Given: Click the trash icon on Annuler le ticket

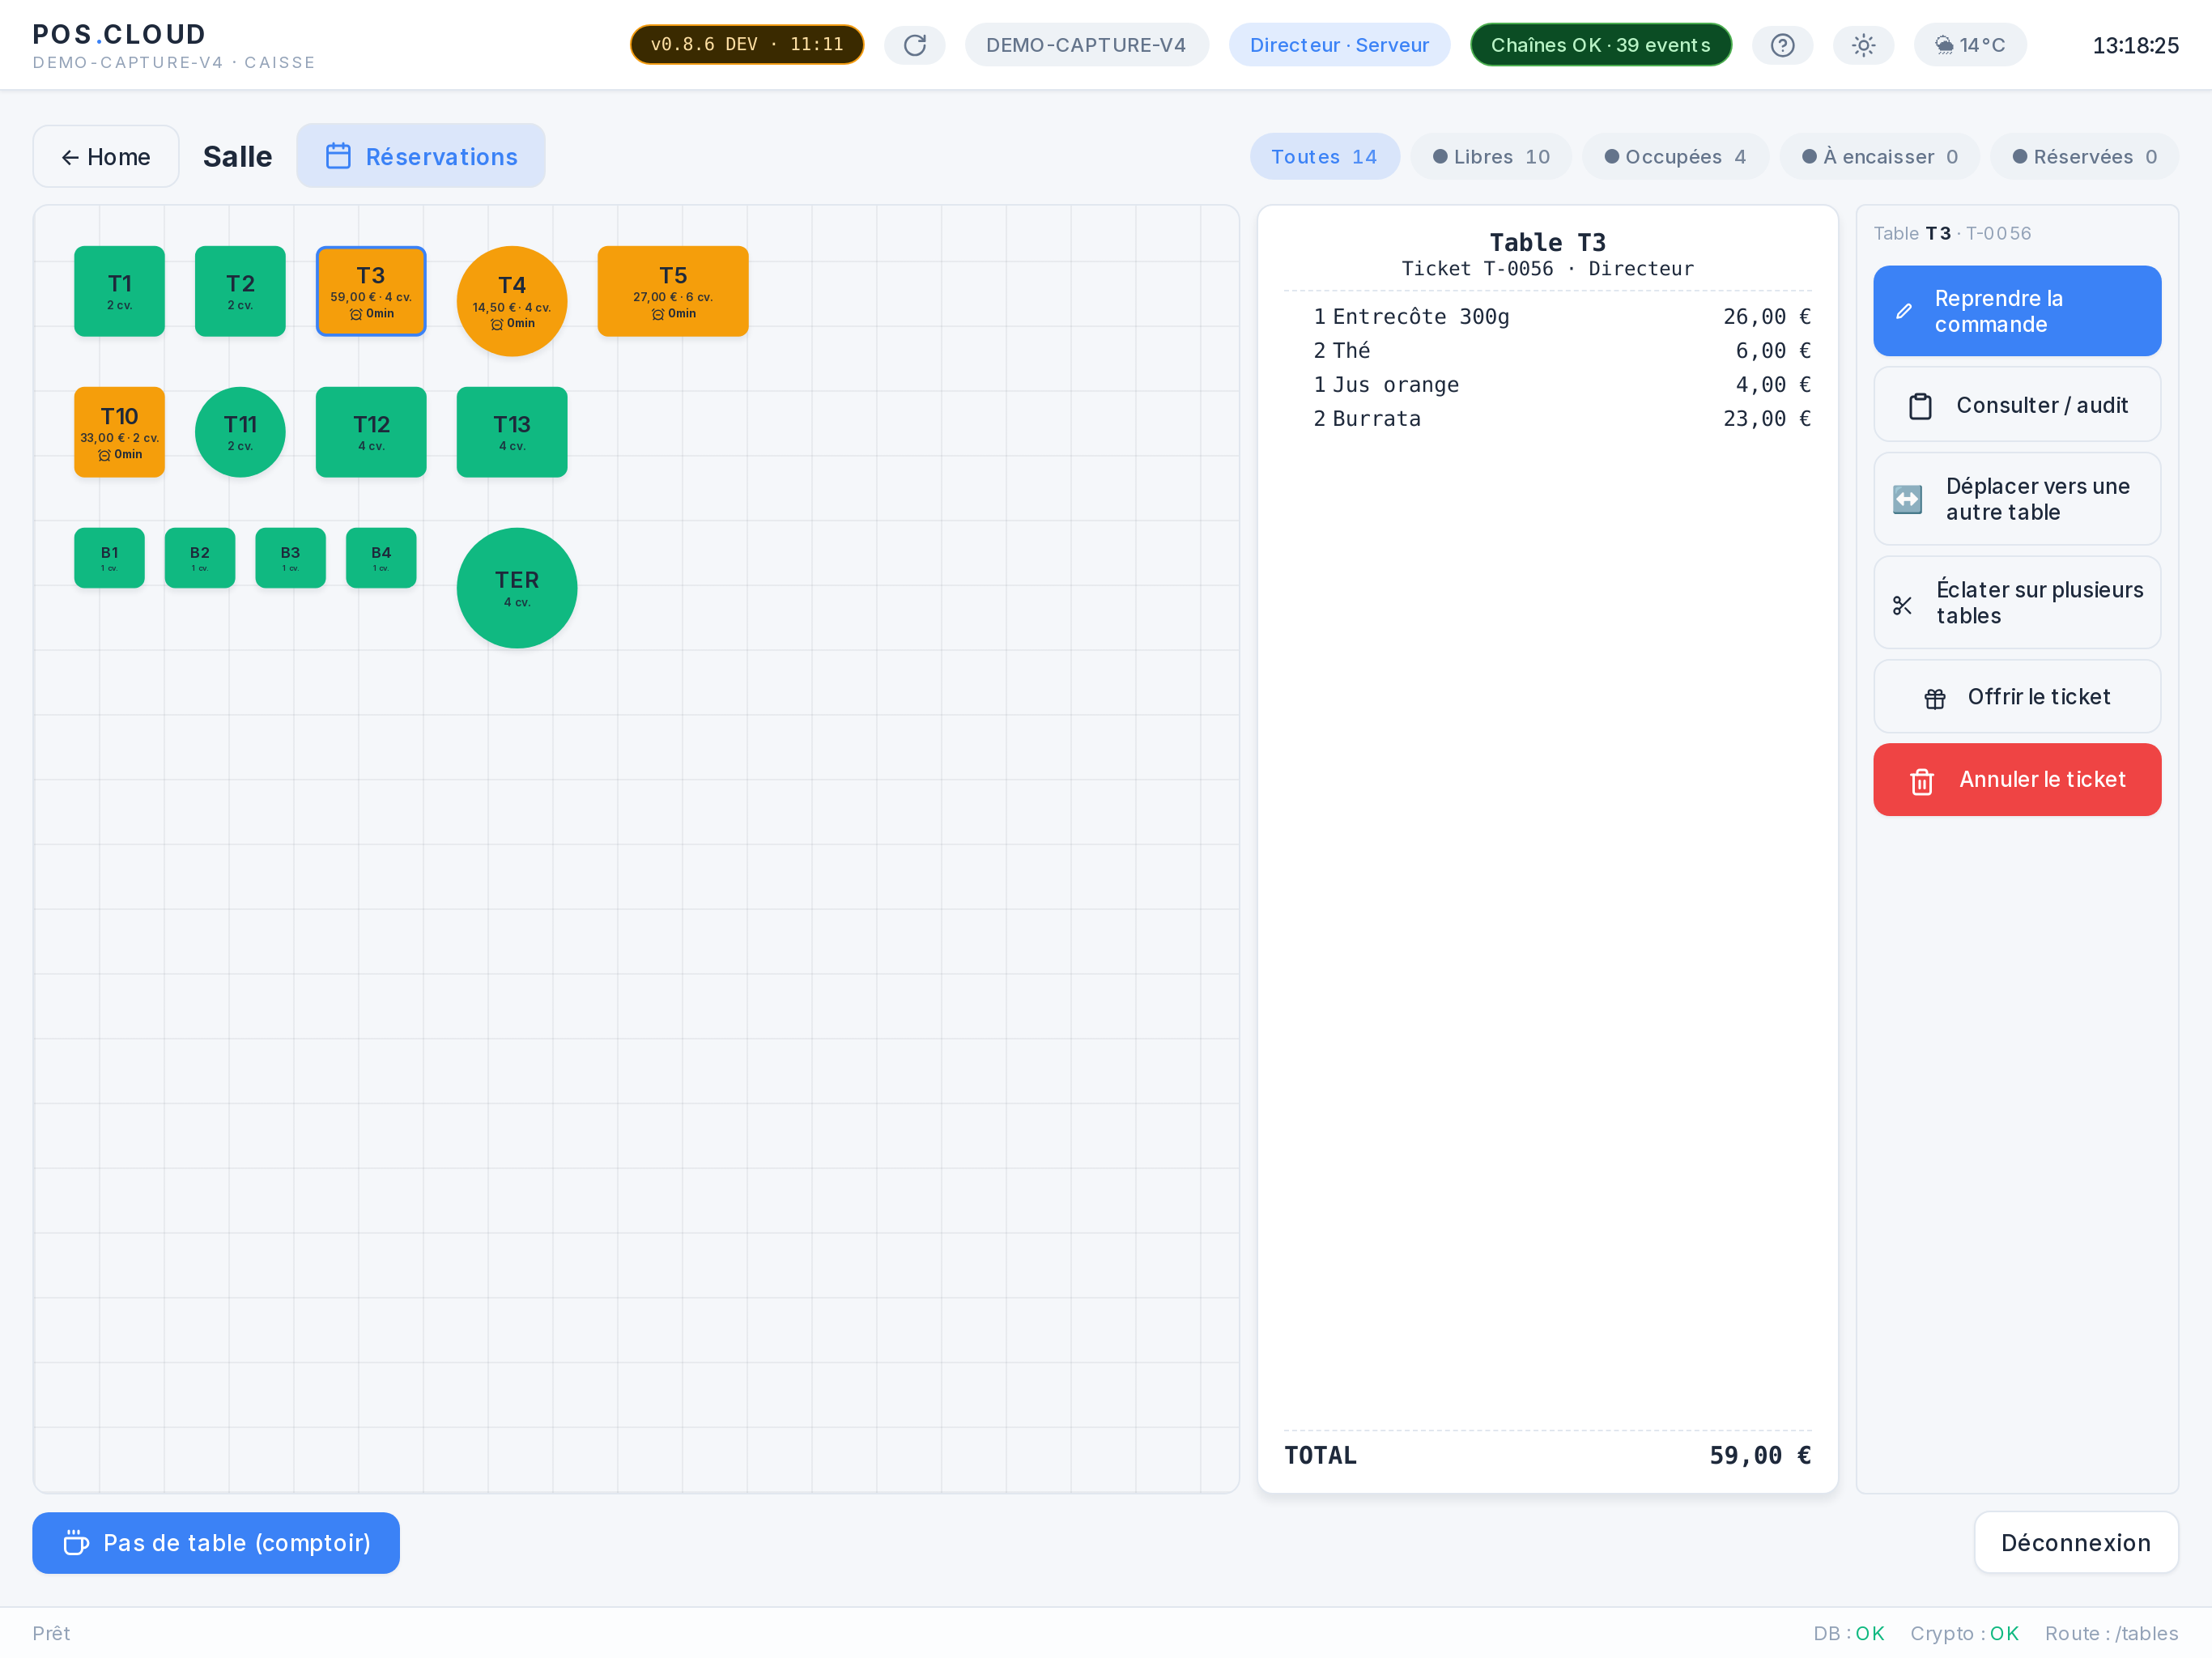Looking at the screenshot, I should click(1921, 781).
